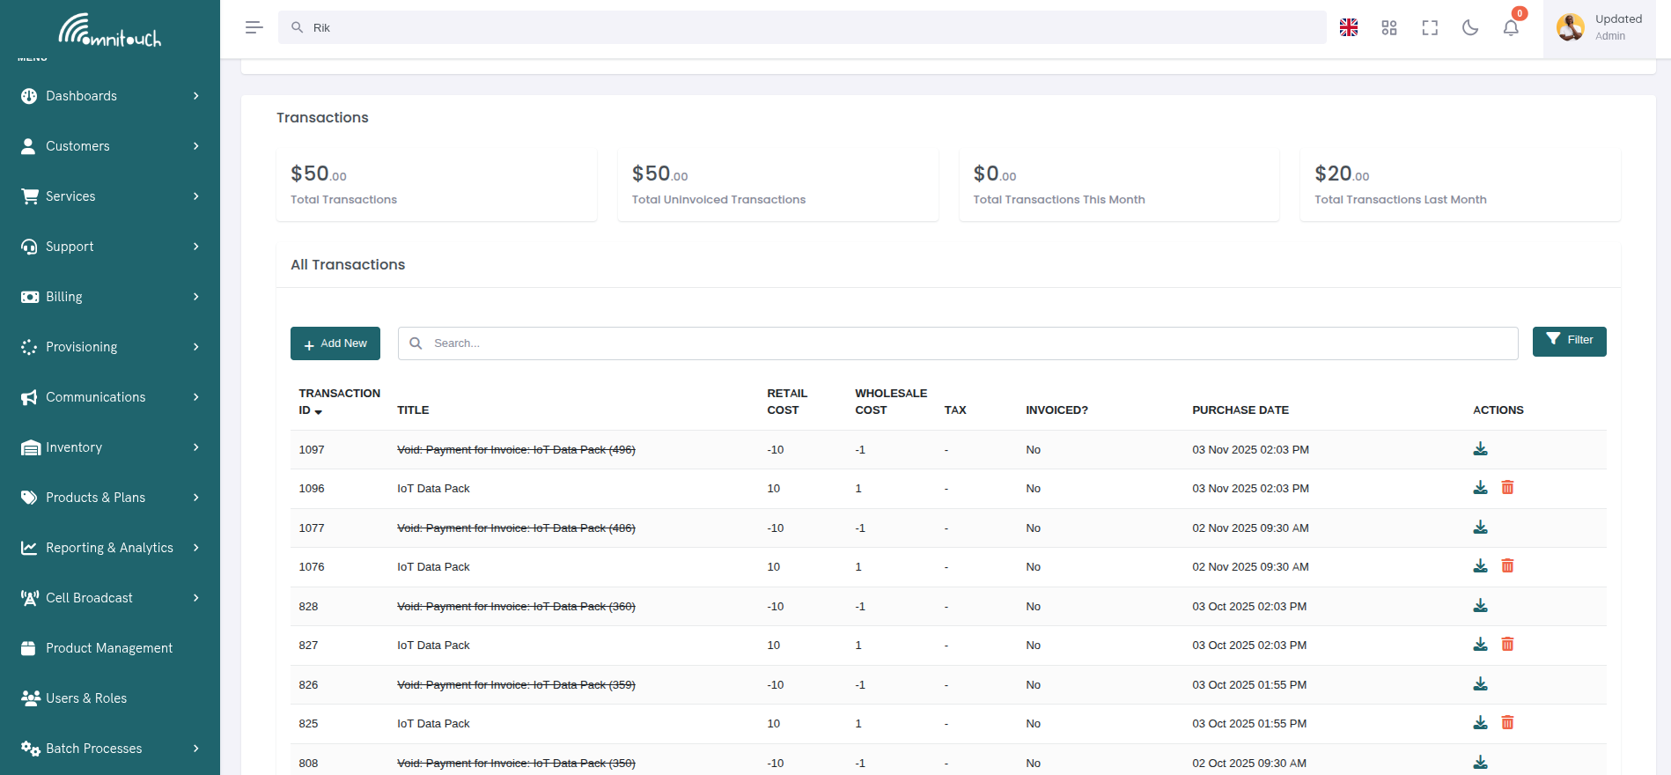The height and width of the screenshot is (775, 1671).
Task: Click the Omnitouch logo
Action: (110, 30)
